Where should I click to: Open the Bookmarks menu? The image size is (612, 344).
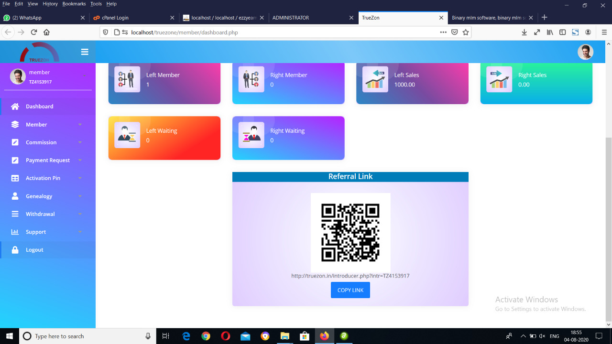click(x=74, y=4)
